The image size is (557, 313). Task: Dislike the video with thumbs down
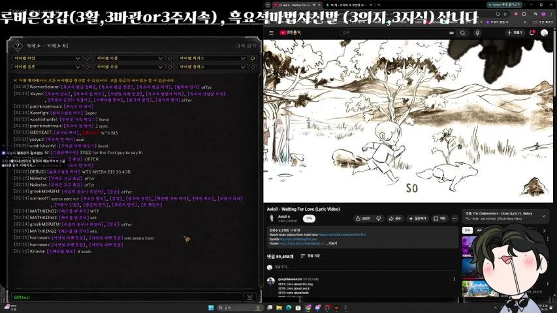(x=379, y=218)
